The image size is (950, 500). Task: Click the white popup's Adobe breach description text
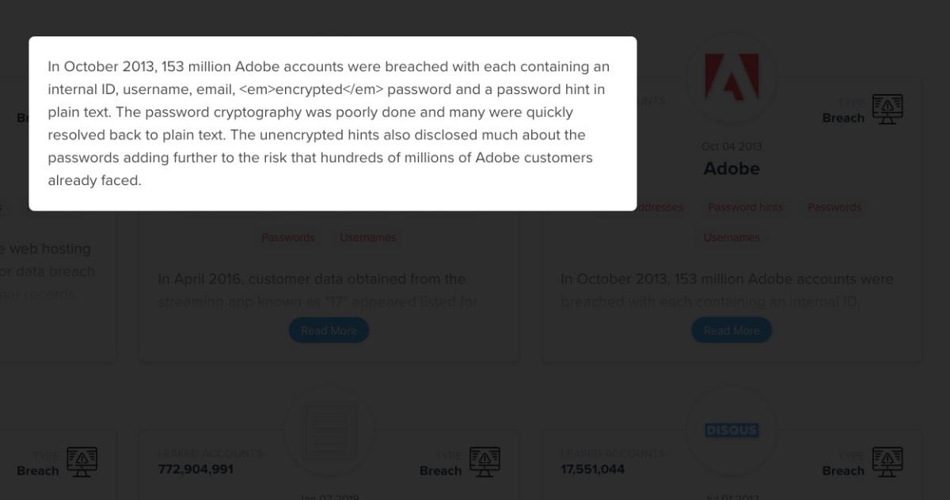coord(329,123)
